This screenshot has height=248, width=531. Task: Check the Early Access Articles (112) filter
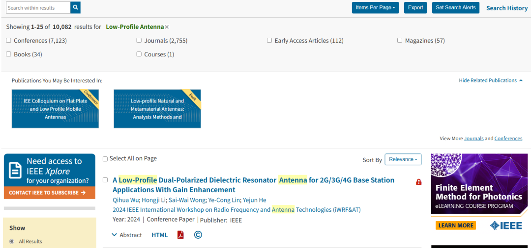[269, 40]
